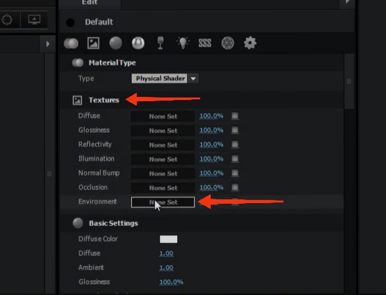Click the Ambient 1.00 value field

pos(166,268)
